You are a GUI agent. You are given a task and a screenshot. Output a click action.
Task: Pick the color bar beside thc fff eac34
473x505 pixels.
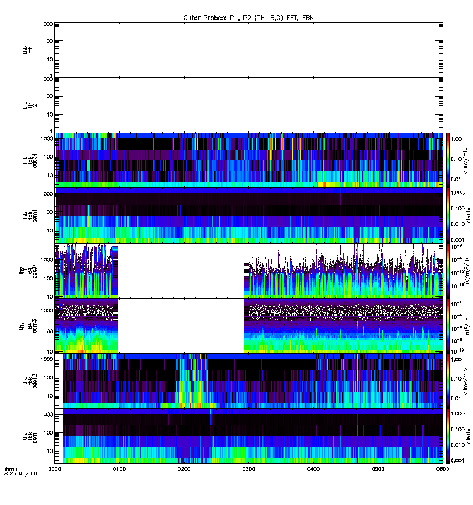[x=448, y=271]
